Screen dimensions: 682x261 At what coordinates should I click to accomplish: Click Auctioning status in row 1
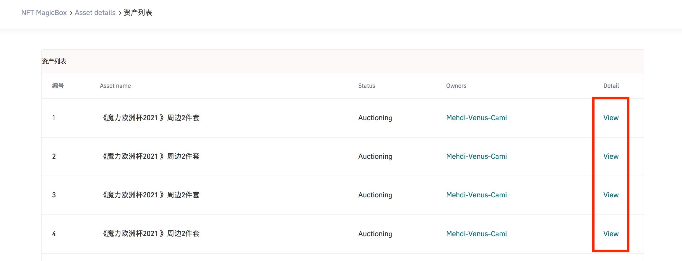pyautogui.click(x=375, y=118)
